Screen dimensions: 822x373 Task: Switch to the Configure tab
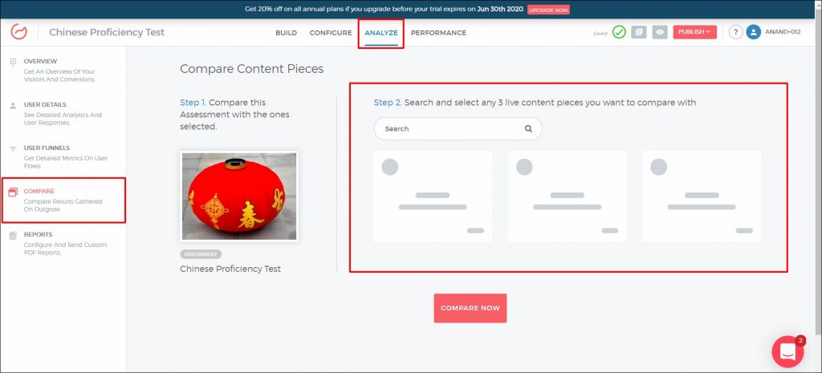click(x=331, y=33)
